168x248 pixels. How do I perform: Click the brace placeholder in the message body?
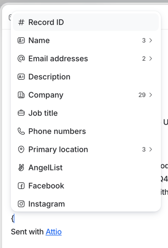tap(12, 218)
